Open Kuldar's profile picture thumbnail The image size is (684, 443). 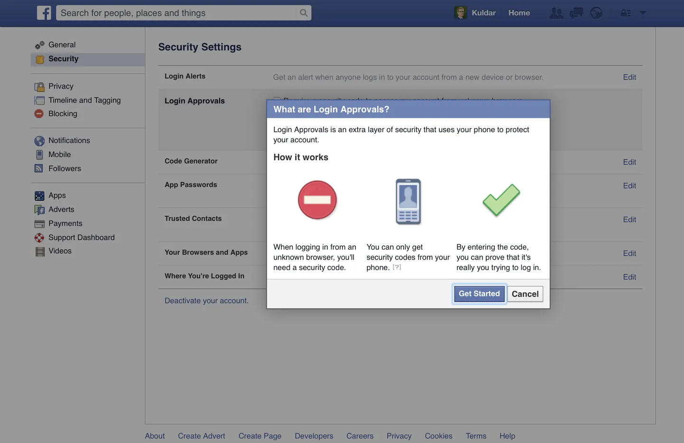461,13
